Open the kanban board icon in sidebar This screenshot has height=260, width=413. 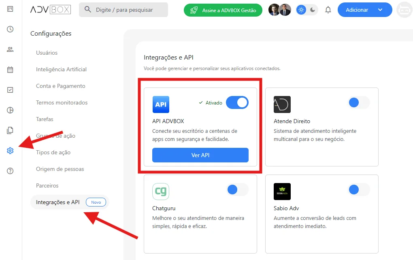tap(10, 9)
